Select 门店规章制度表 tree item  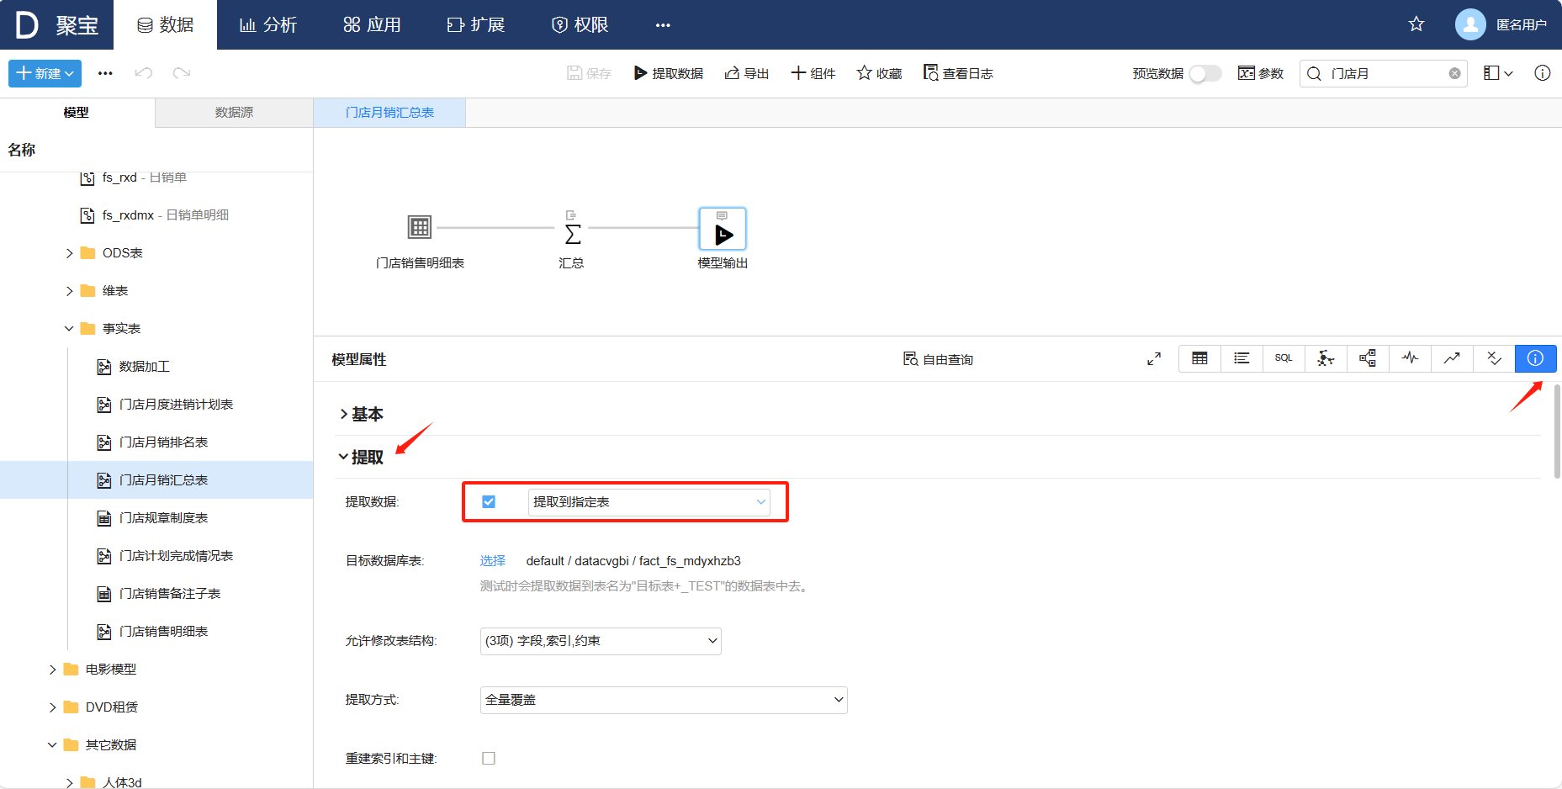click(163, 518)
